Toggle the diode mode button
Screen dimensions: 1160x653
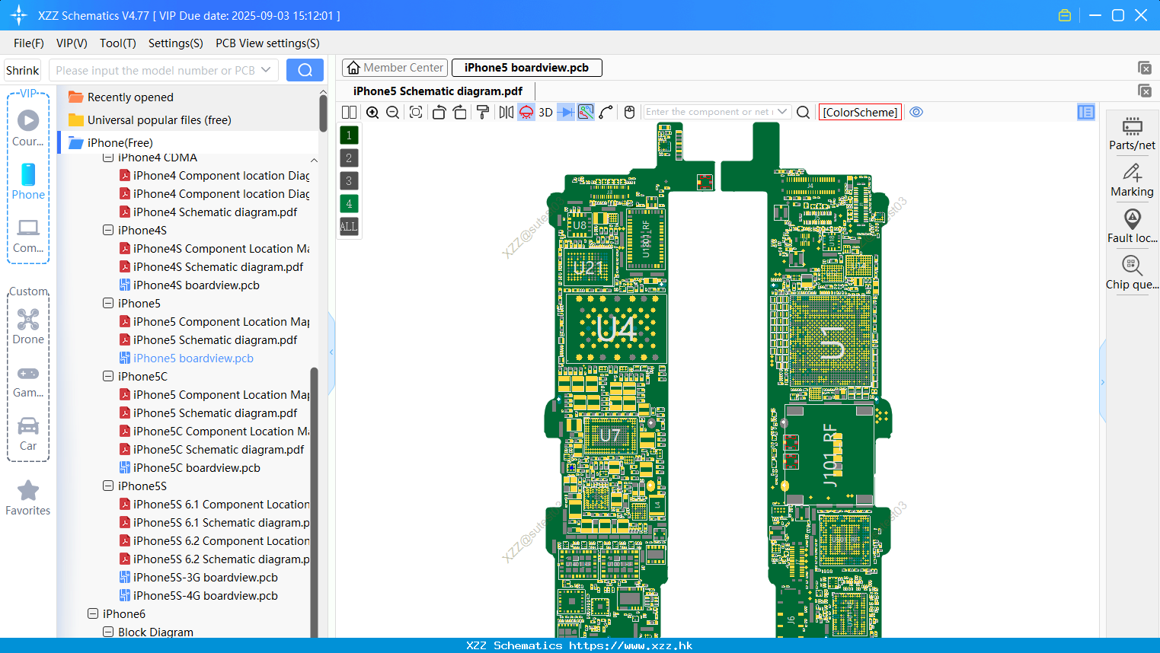click(566, 112)
